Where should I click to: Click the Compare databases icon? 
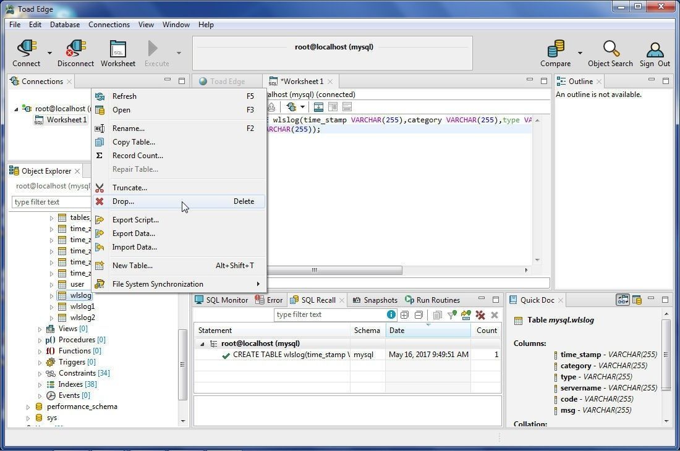[556, 49]
